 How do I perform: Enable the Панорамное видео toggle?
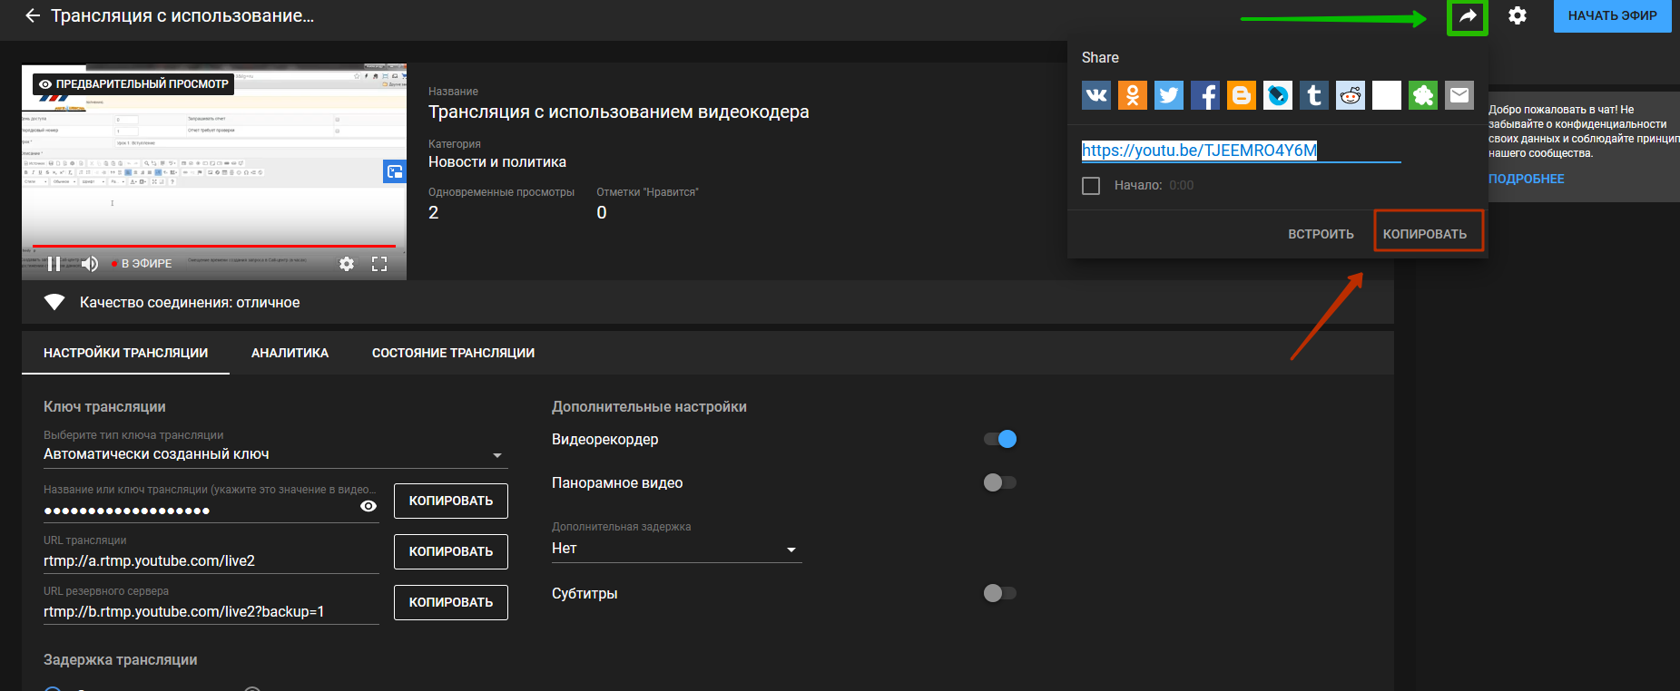(x=999, y=483)
